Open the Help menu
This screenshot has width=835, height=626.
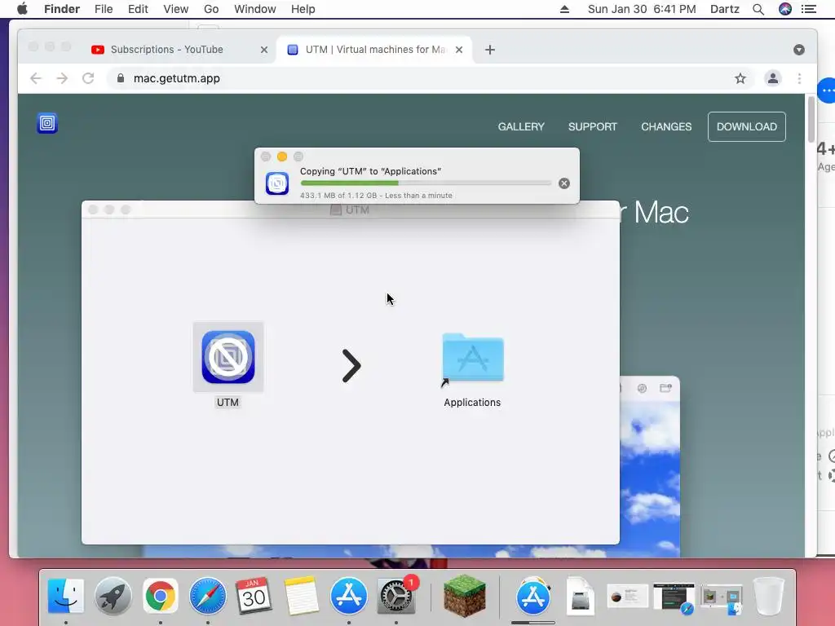(x=303, y=9)
